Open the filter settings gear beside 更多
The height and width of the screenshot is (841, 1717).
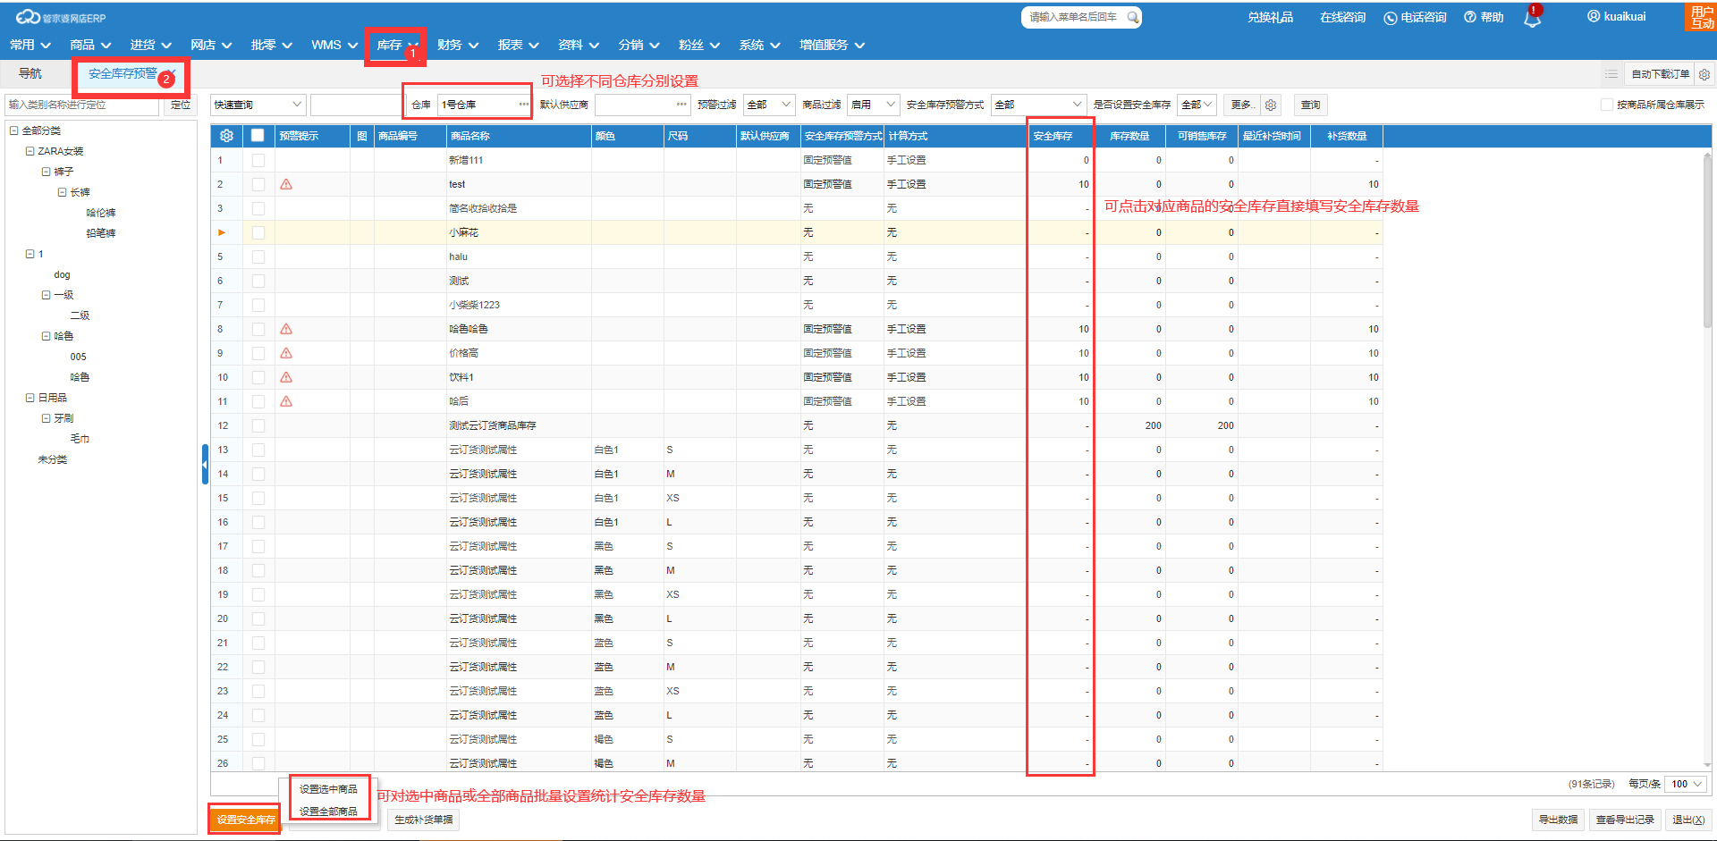[1271, 105]
